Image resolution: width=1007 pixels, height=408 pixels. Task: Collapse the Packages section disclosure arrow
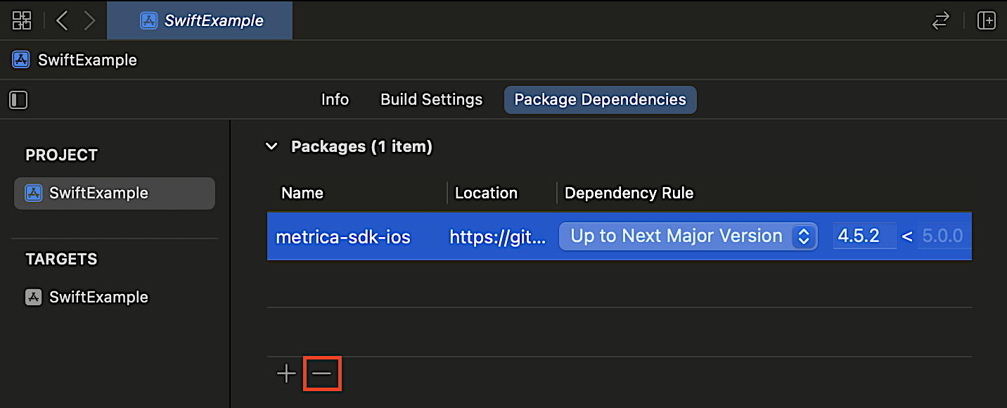pyautogui.click(x=271, y=146)
